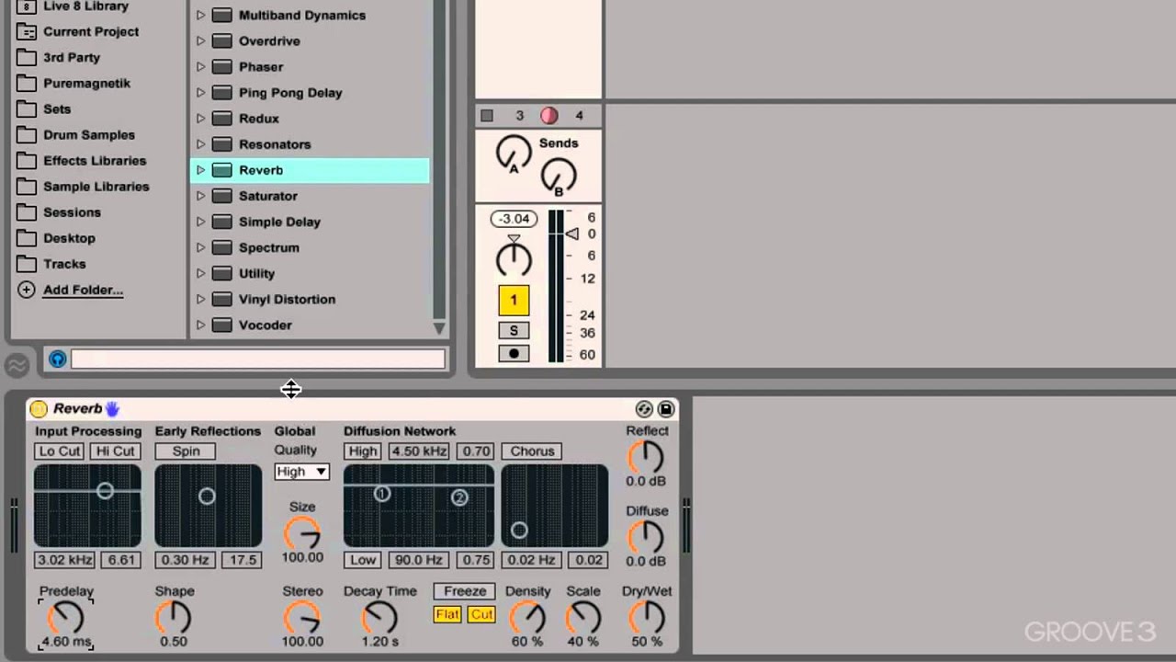Screen dimensions: 1176x662
Task: Select the Reverb device folder icon
Action: click(x=221, y=170)
